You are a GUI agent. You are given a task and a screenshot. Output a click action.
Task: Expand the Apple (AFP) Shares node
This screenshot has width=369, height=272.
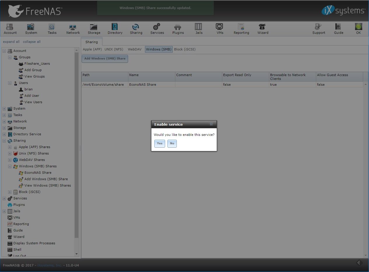click(x=10, y=147)
